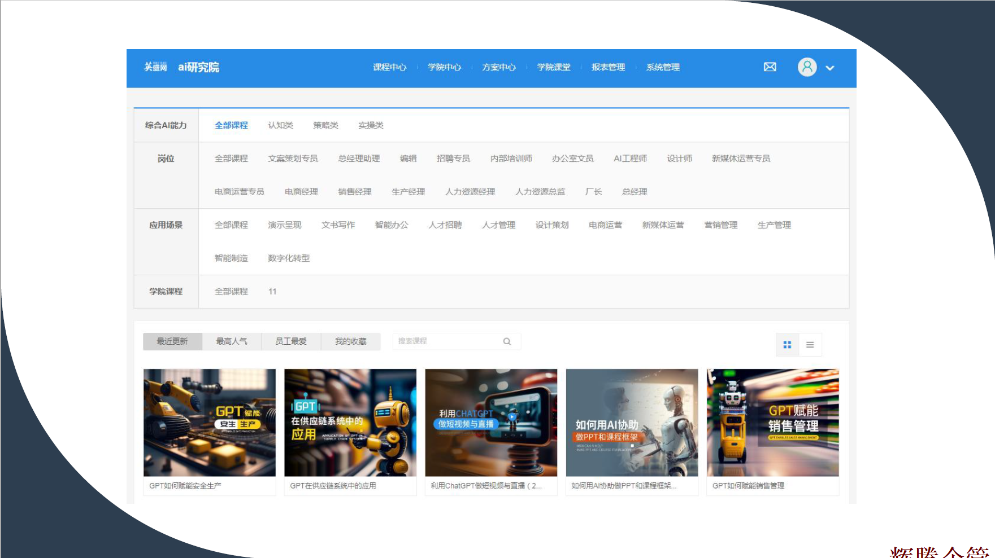The width and height of the screenshot is (995, 558).
Task: Select 员工最爱 sorting tab
Action: coord(291,341)
